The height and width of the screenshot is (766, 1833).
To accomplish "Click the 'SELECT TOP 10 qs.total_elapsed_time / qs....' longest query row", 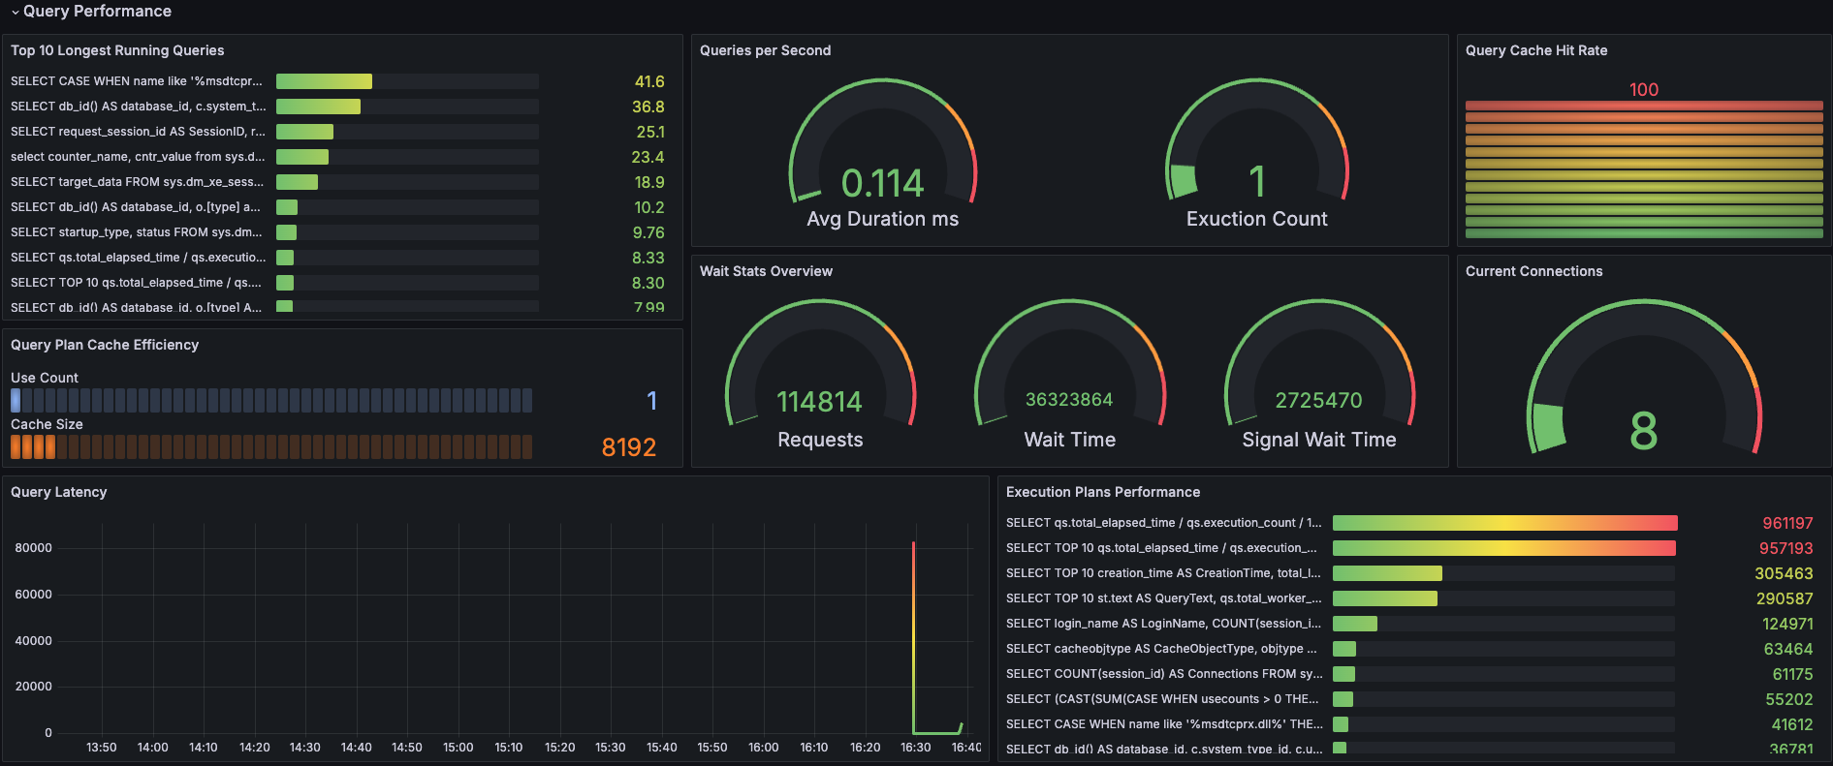I will [337, 283].
